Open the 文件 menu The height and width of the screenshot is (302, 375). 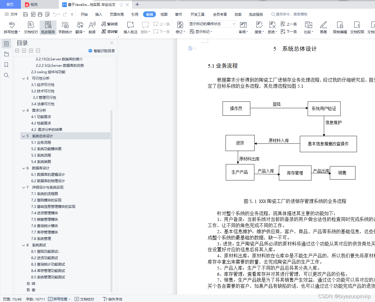(x=11, y=14)
